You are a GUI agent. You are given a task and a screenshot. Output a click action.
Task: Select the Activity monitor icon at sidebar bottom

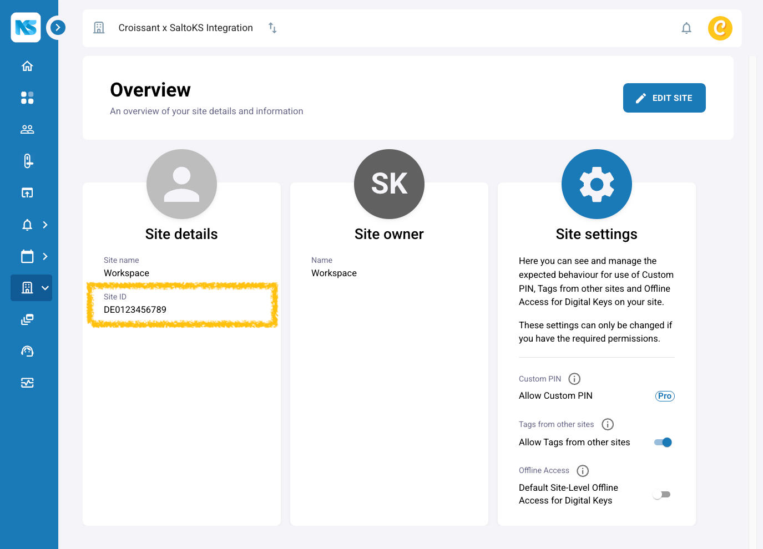click(27, 383)
